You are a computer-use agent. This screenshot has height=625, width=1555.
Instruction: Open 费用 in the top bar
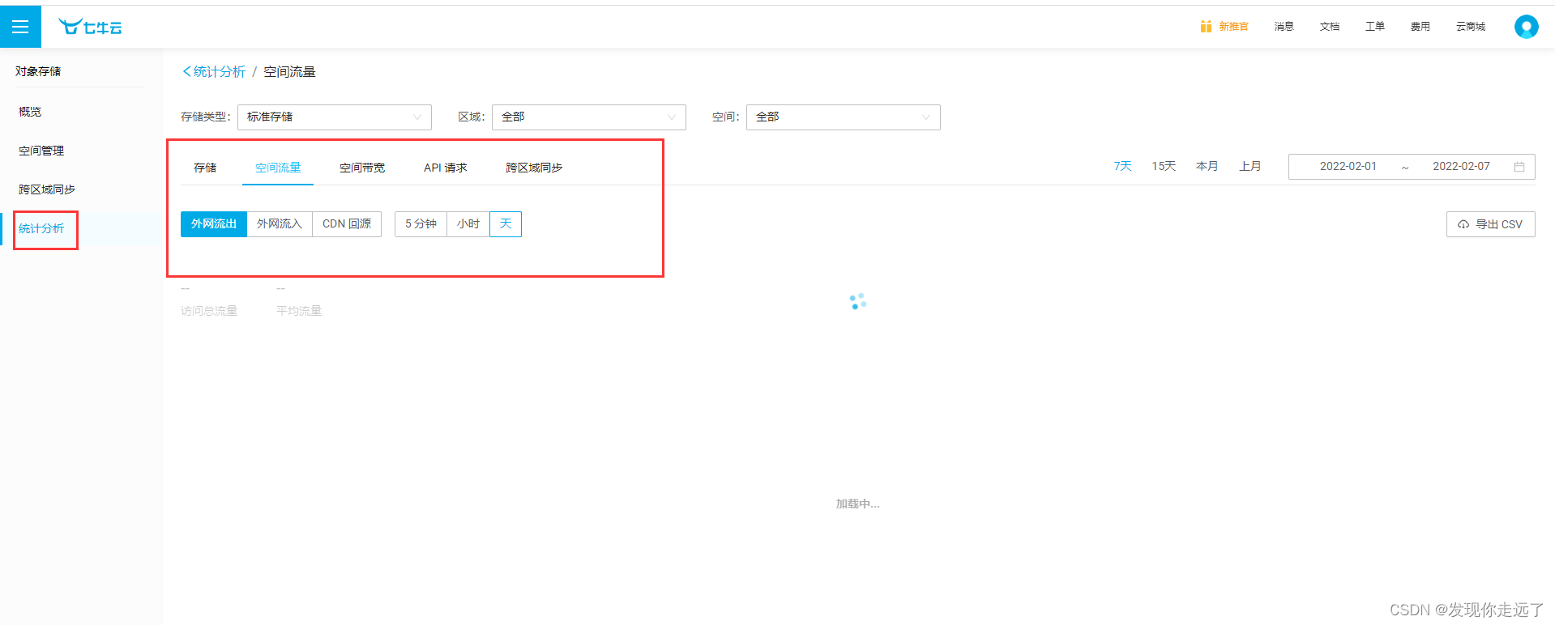pos(1420,27)
